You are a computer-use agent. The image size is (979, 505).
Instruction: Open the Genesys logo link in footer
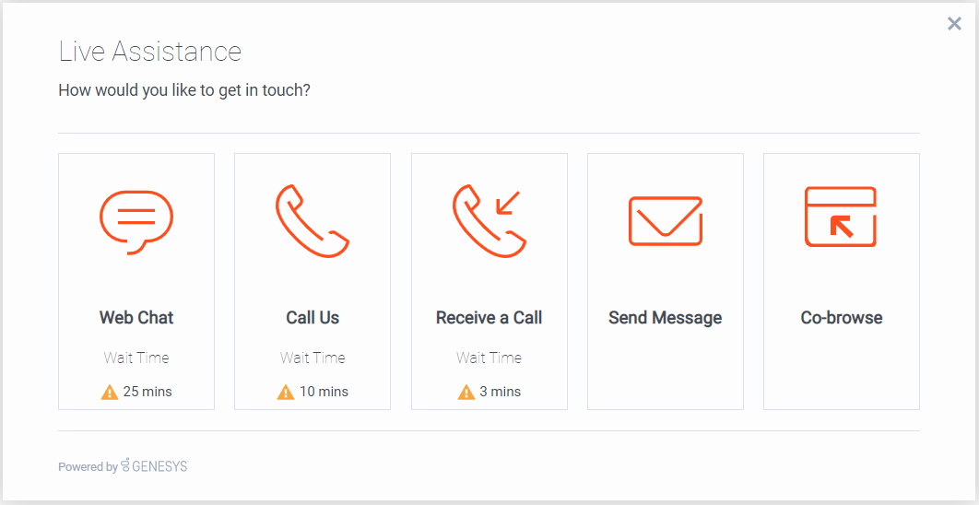pos(154,465)
